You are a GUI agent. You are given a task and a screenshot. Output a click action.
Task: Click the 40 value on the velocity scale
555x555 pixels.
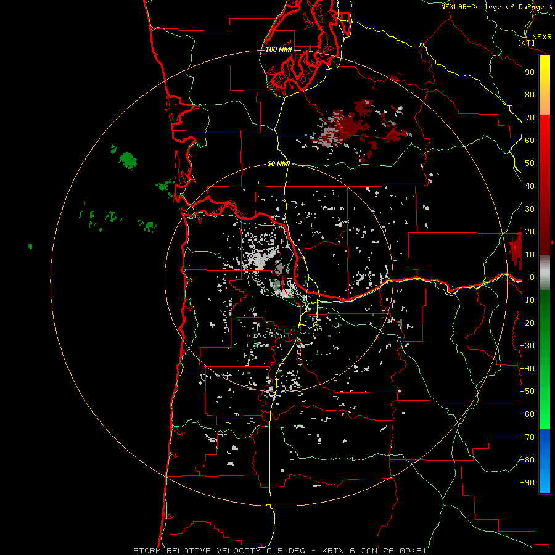pos(530,186)
